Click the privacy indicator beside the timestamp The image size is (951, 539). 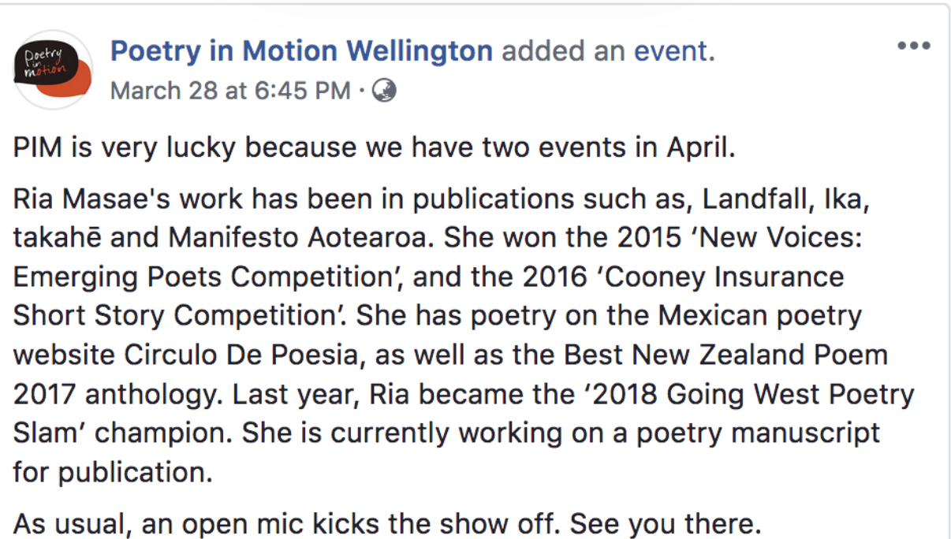(383, 91)
